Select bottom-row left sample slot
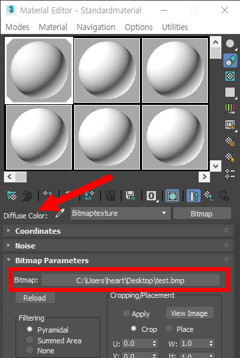This screenshot has width=240, height=358. [x=39, y=137]
